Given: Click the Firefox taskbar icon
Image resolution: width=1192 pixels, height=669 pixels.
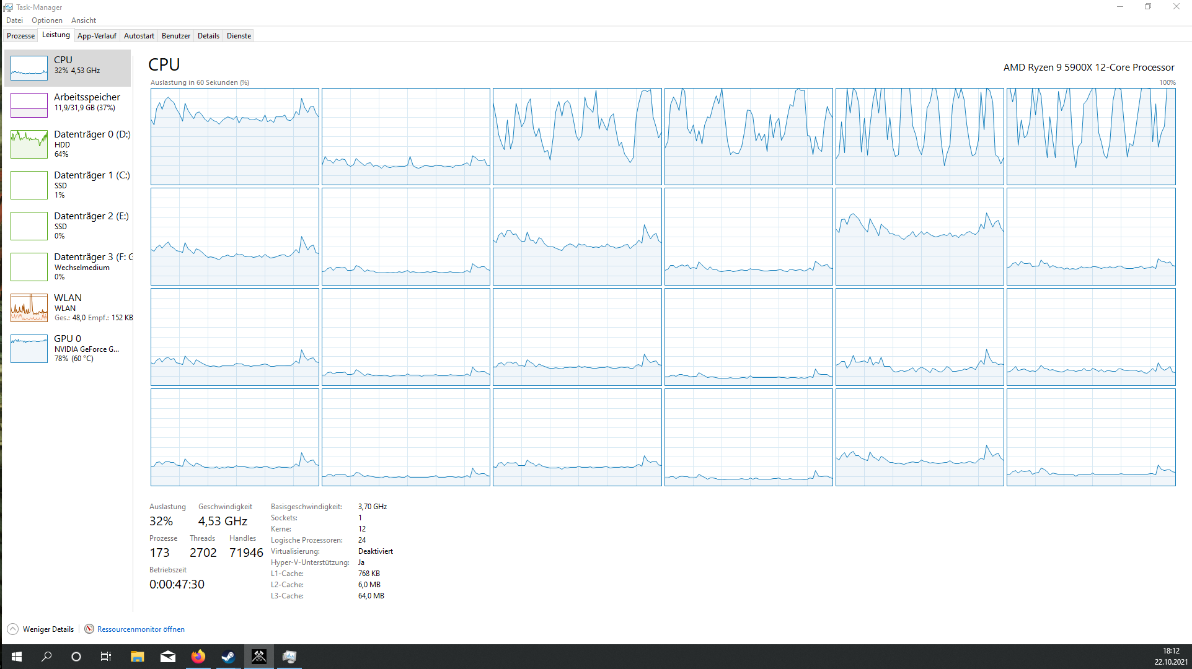Looking at the screenshot, I should pyautogui.click(x=198, y=657).
